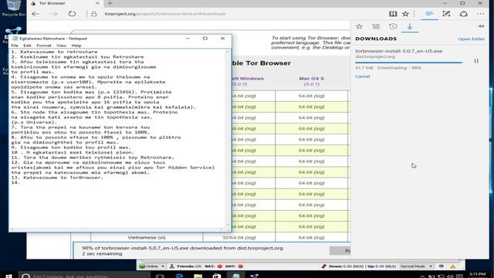Select torbrowser-install-5.0.7_en-US.exe entry
The height and width of the screenshot is (278, 494).
click(399, 51)
